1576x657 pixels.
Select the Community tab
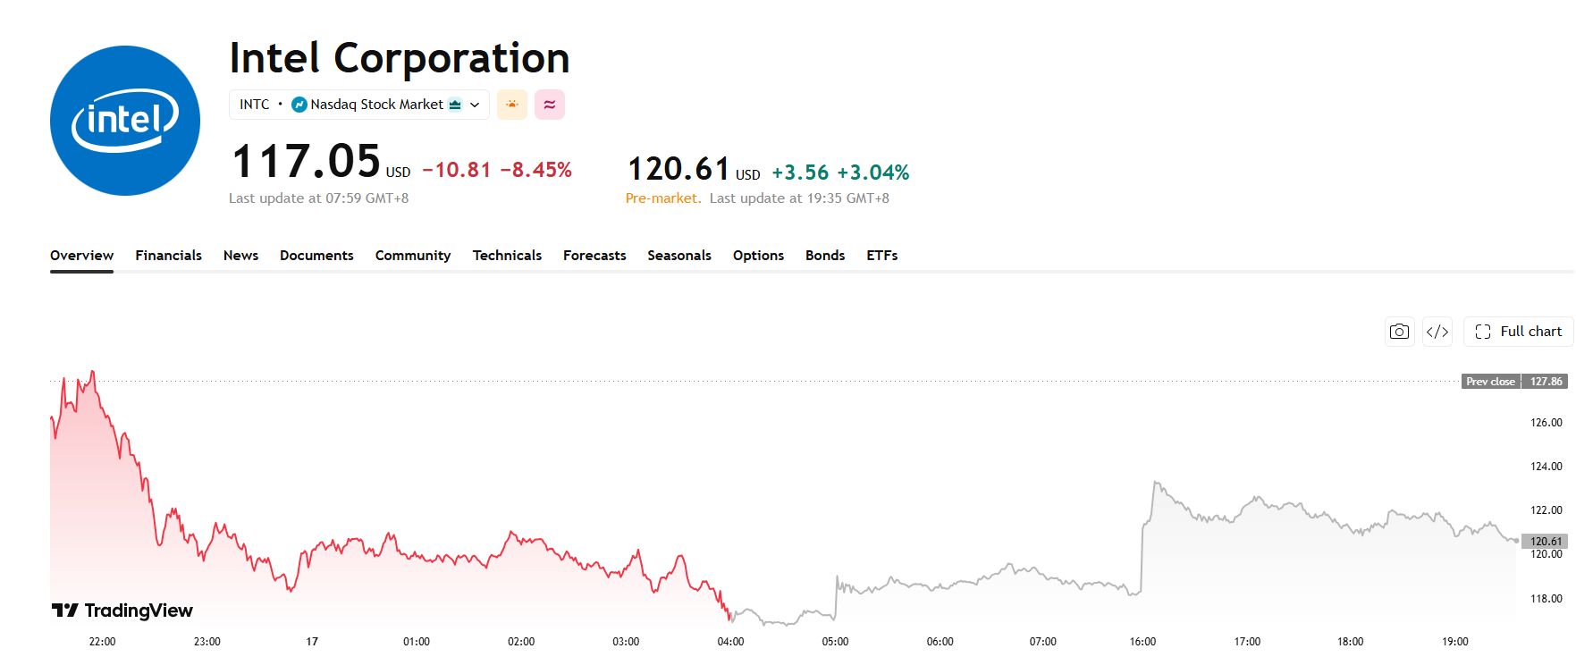pos(413,256)
